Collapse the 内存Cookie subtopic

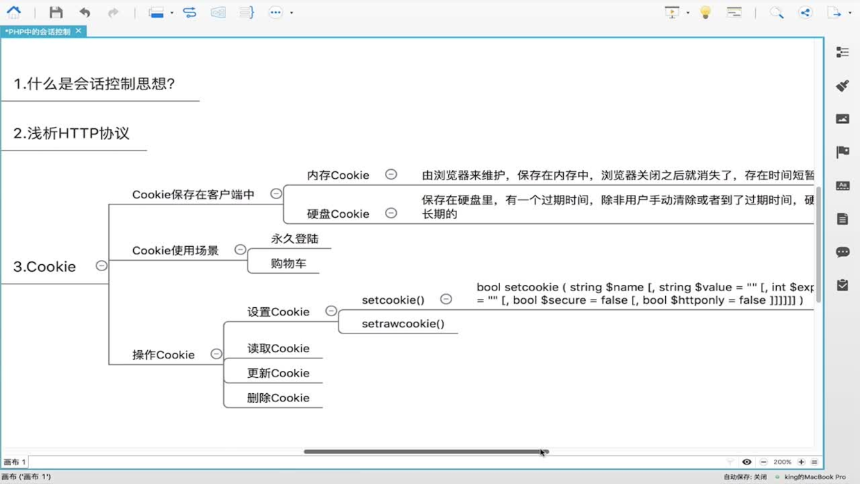(x=391, y=175)
